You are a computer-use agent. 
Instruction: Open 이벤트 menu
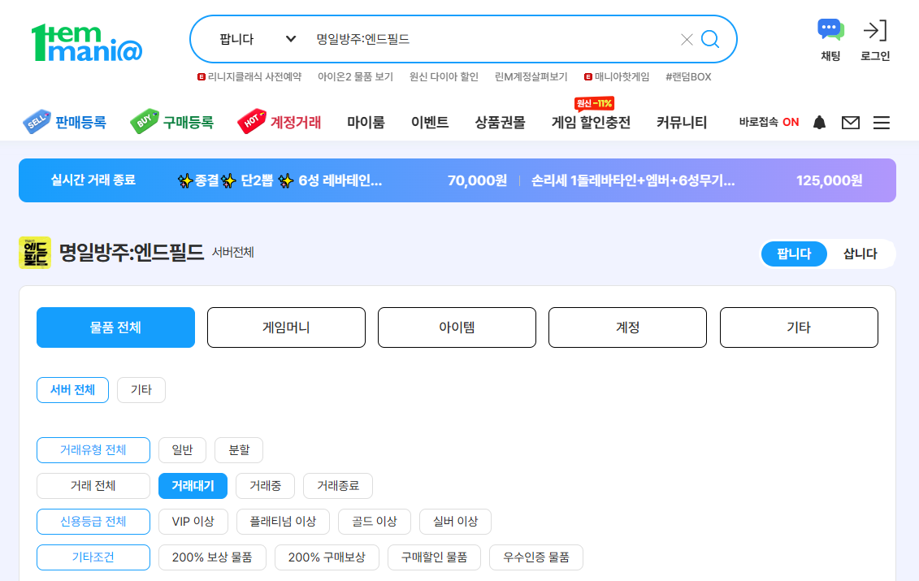click(430, 123)
